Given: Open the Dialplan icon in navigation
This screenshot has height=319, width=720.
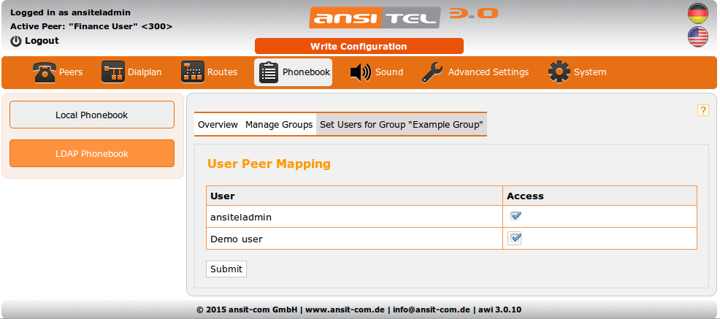Looking at the screenshot, I should coord(112,72).
